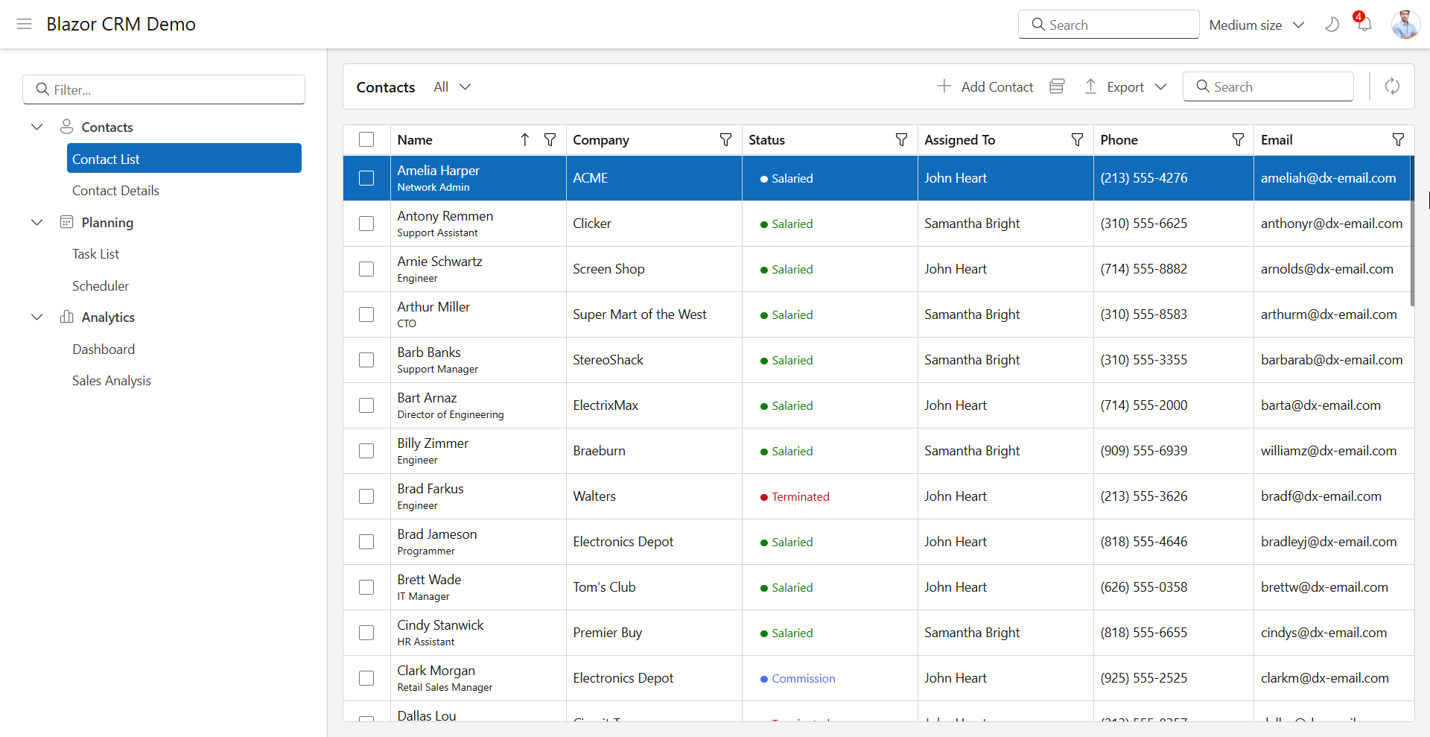Switch to Contact Details

[x=115, y=190]
